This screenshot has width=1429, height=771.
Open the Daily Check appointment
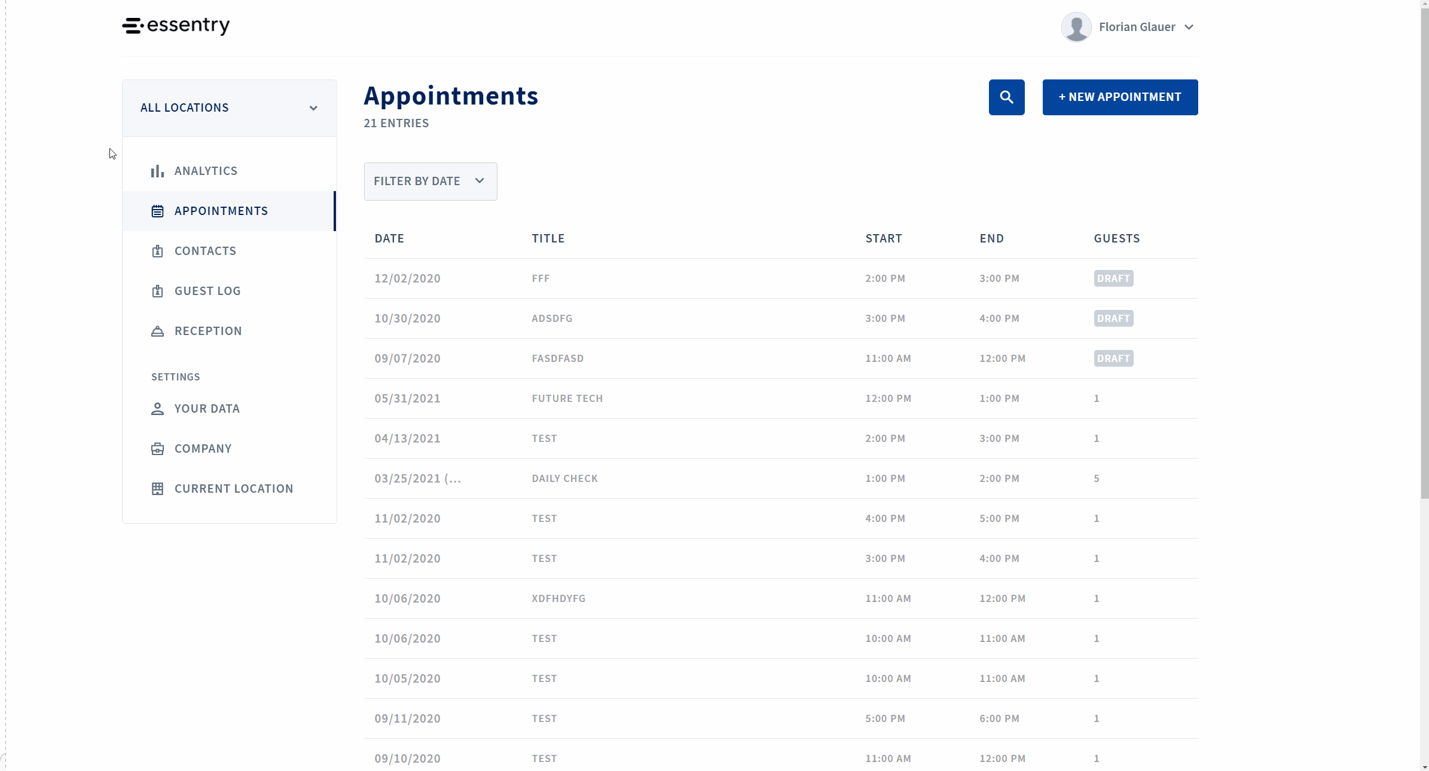pyautogui.click(x=781, y=479)
